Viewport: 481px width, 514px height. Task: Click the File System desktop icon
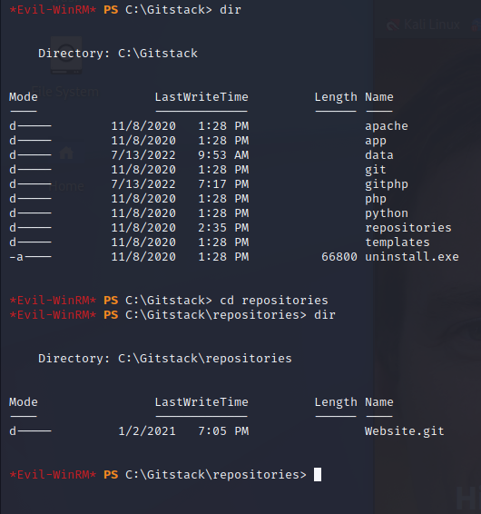pos(66,55)
